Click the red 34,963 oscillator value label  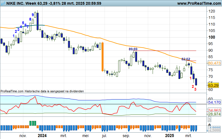tap(214, 111)
